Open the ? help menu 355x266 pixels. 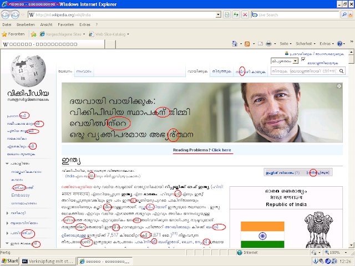click(97, 24)
